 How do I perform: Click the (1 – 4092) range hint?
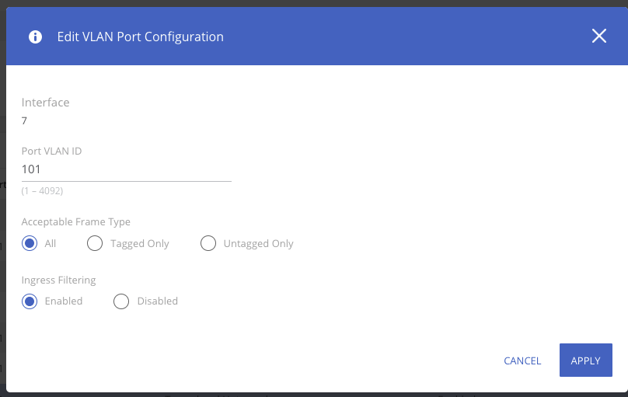click(42, 190)
